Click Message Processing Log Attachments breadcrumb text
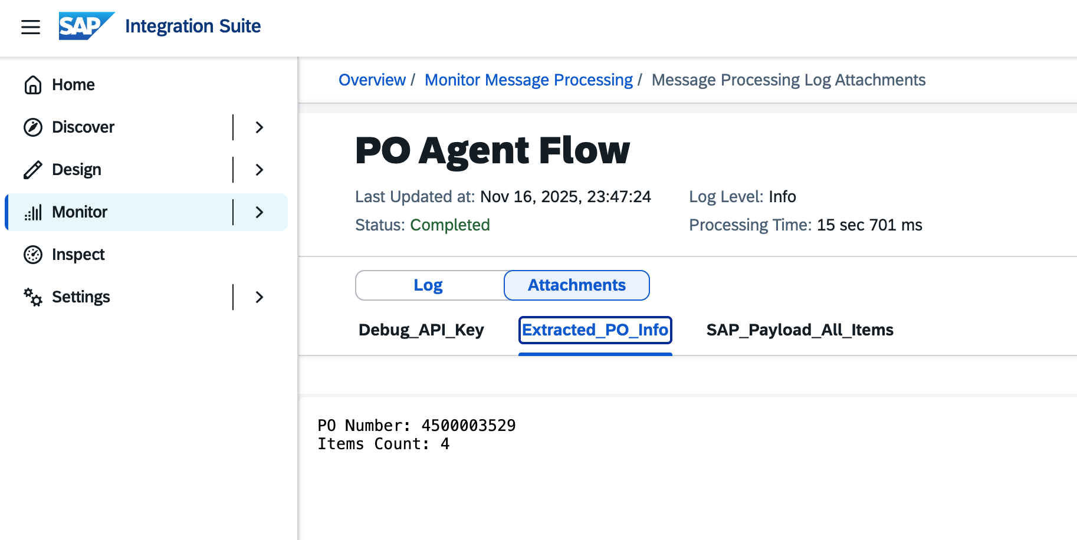Screen dimensions: 1077x540 click(789, 80)
